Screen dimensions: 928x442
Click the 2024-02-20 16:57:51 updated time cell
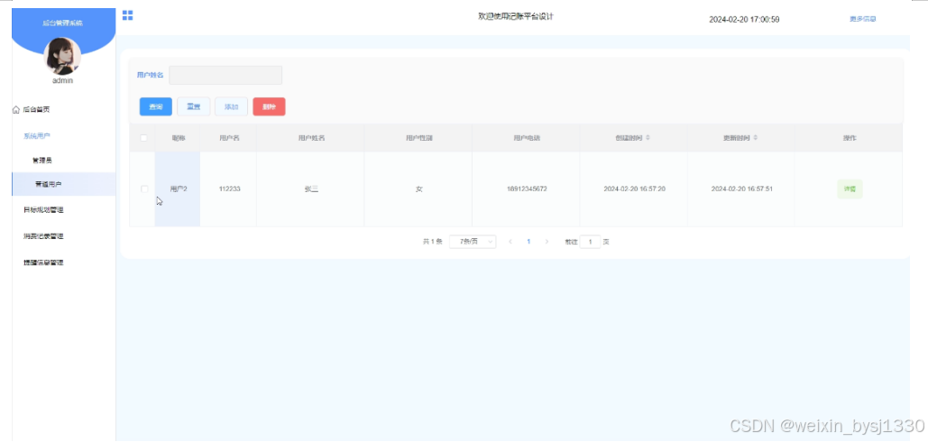[741, 189]
